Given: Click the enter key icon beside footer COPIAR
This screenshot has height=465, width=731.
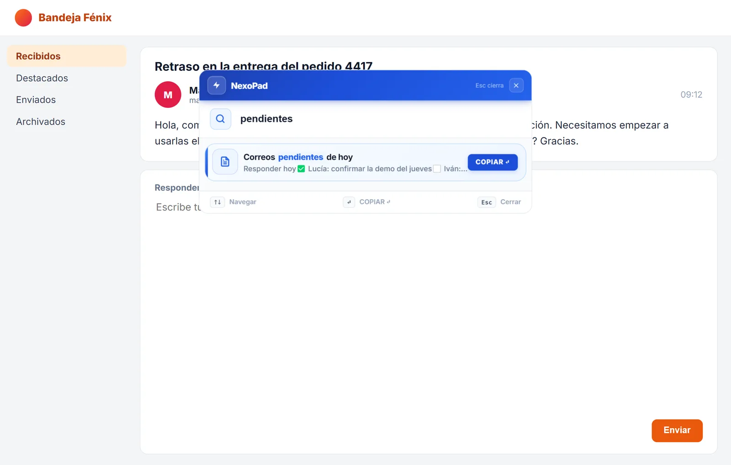Looking at the screenshot, I should [349, 202].
